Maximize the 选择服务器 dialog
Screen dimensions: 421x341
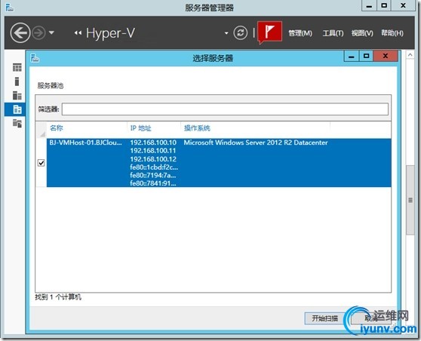366,56
